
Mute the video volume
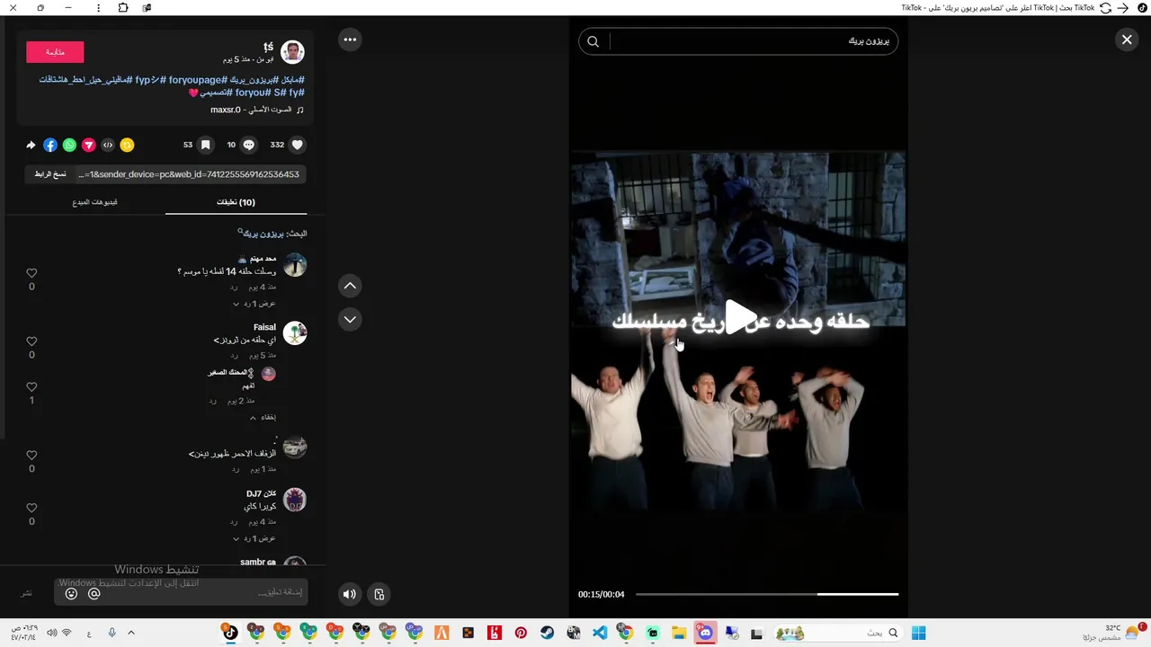tap(350, 594)
